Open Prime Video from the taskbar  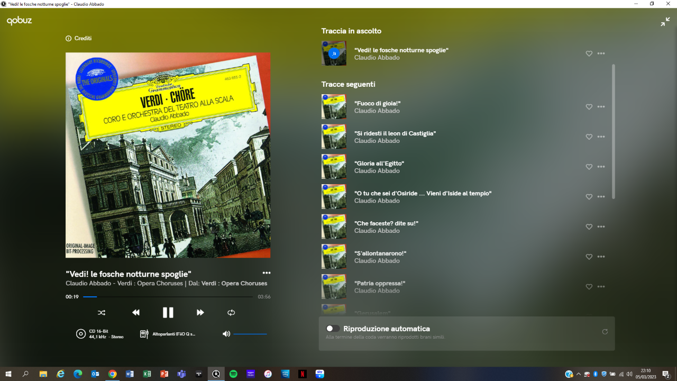point(285,374)
